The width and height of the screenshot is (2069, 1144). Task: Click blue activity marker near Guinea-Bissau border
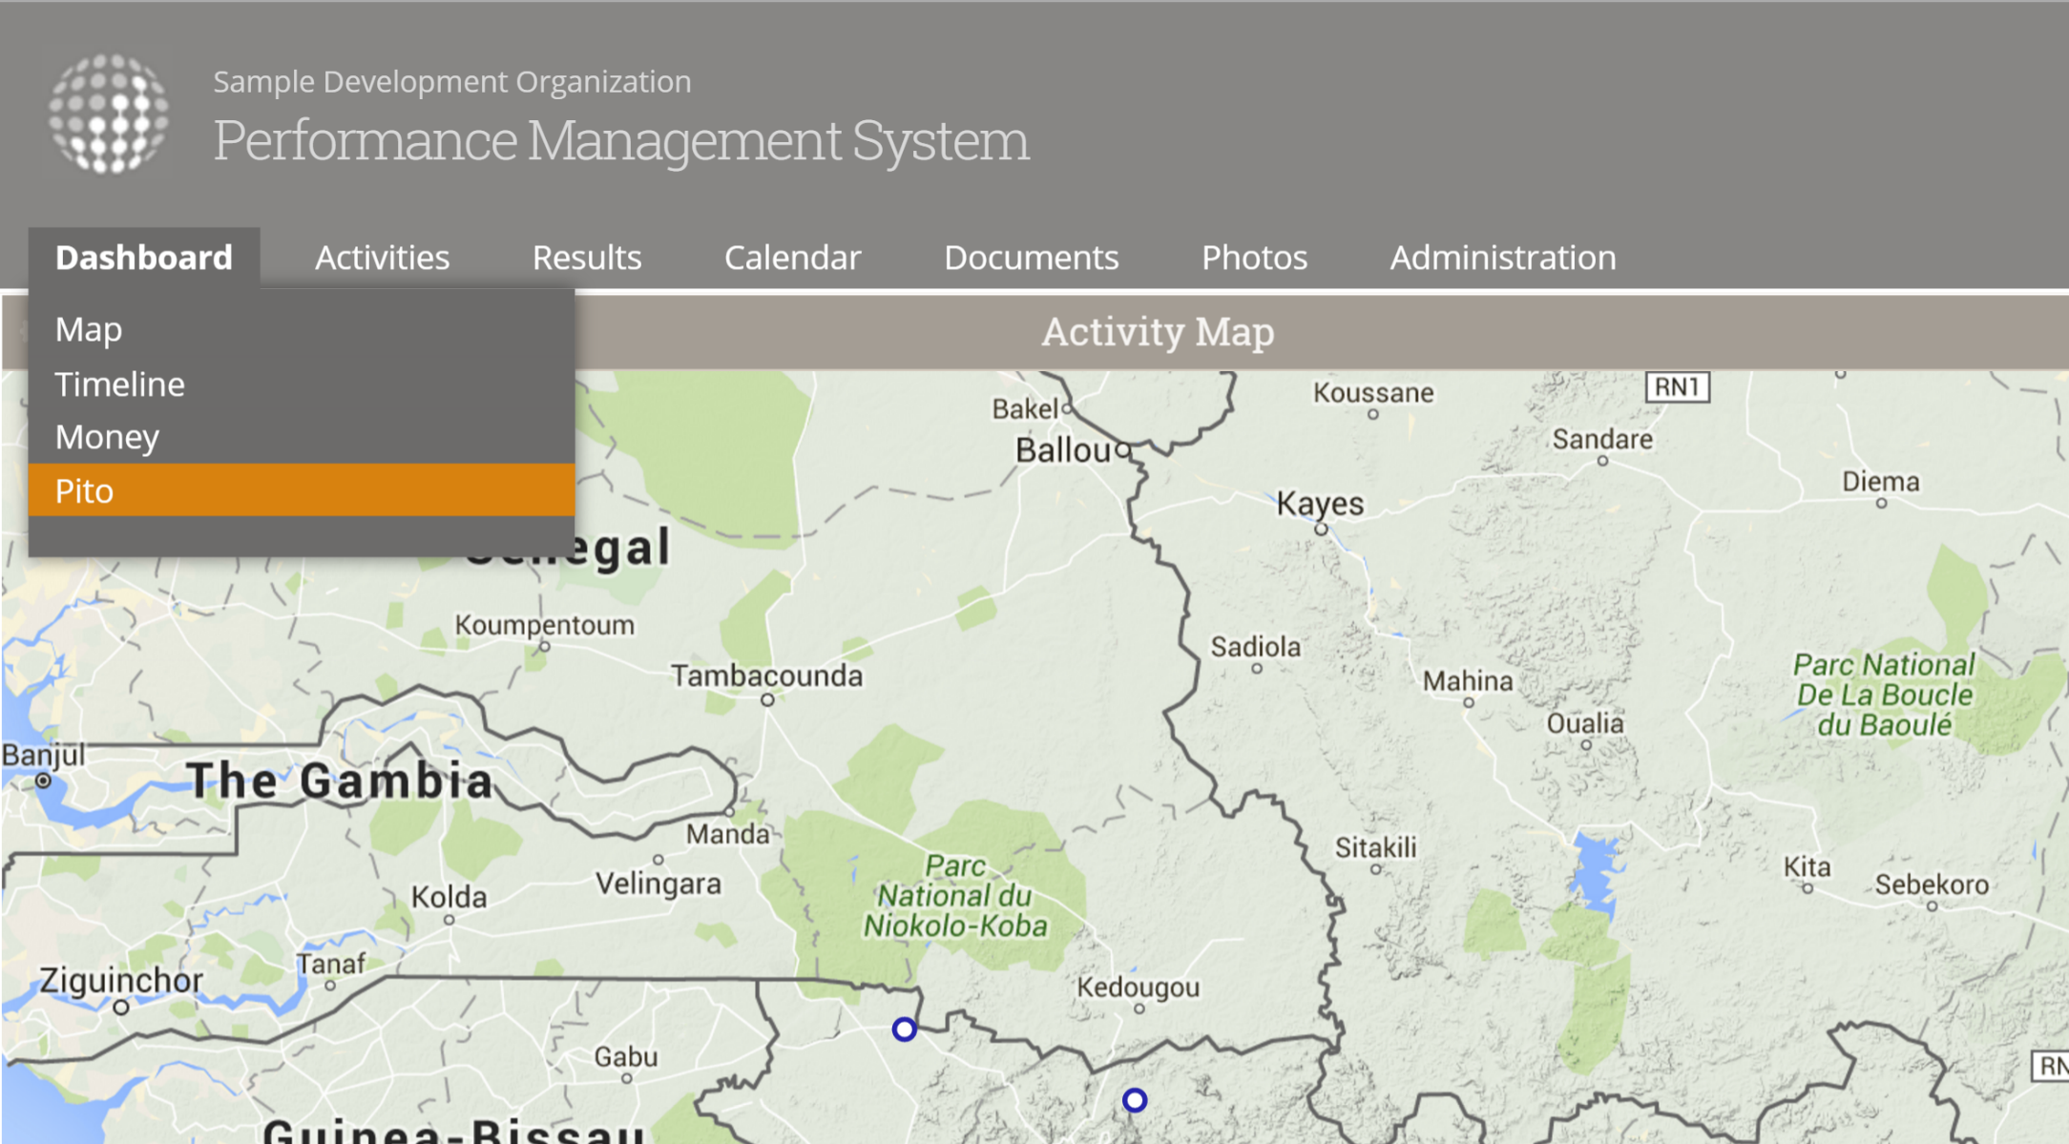coord(904,1029)
